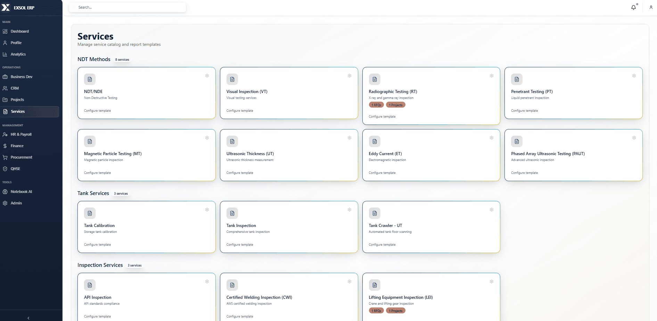657x321 pixels.
Task: Open settings gear on Visual Inspection card
Action: pyautogui.click(x=350, y=76)
